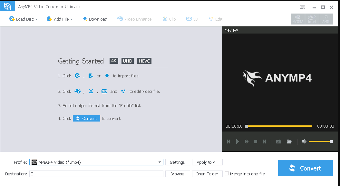
Task: Browse for destination folder
Action: [x=178, y=174]
